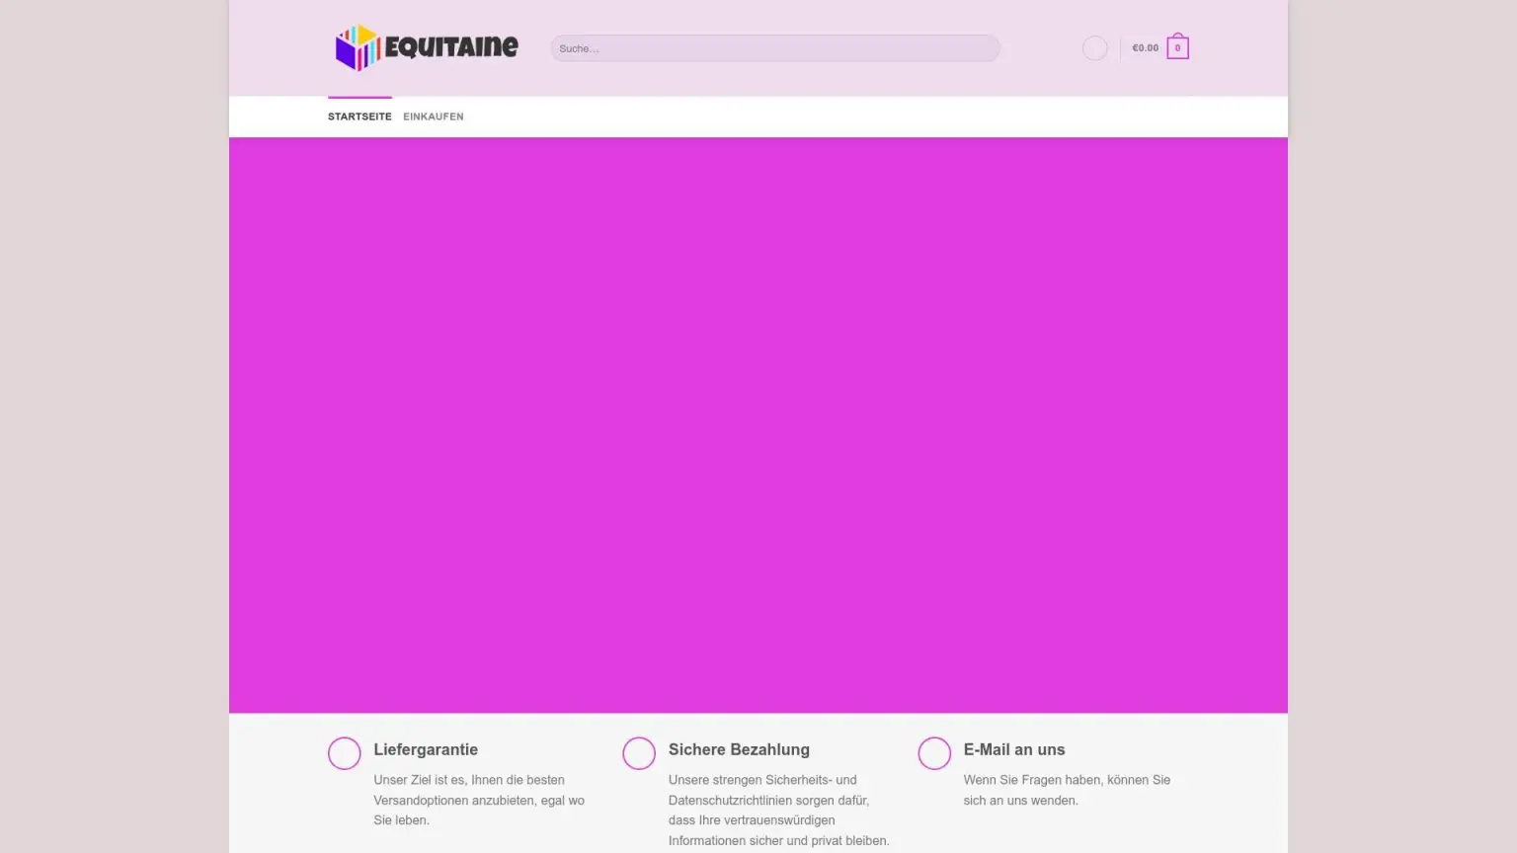Image resolution: width=1517 pixels, height=853 pixels.
Task: Open the account circle icon
Action: pos(1094,48)
